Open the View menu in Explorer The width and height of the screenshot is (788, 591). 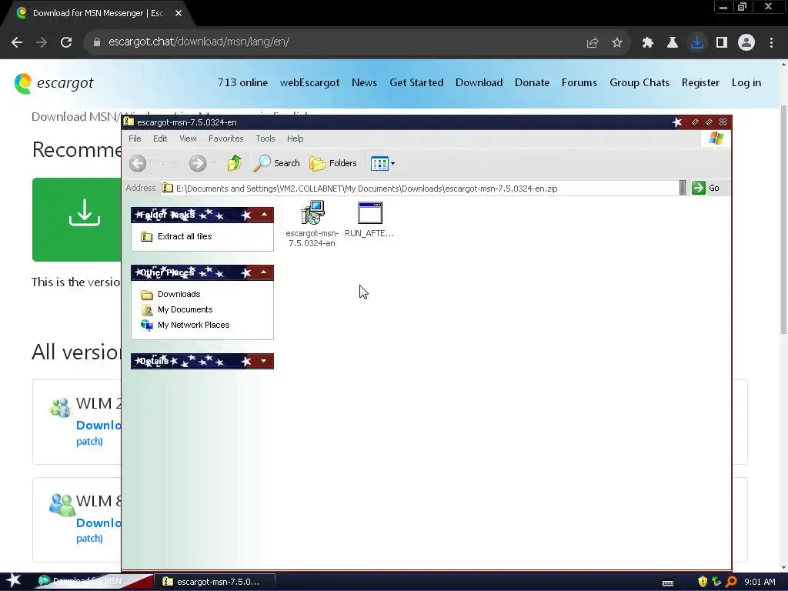pyautogui.click(x=188, y=139)
